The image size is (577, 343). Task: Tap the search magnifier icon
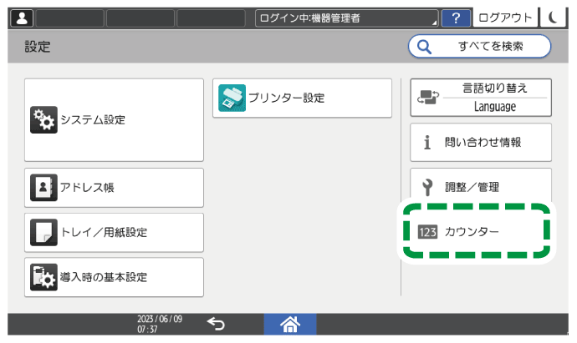point(424,47)
